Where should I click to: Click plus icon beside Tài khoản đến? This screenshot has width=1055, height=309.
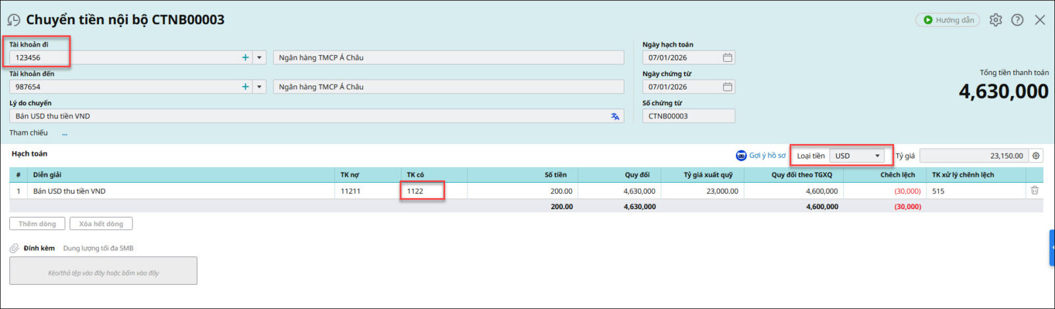245,87
